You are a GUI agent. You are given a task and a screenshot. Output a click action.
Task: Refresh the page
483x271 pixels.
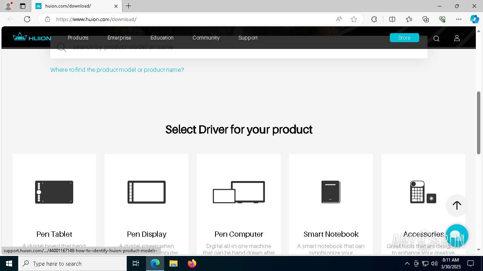[27, 19]
